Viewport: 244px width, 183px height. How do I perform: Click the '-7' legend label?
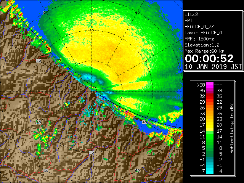point(202,171)
